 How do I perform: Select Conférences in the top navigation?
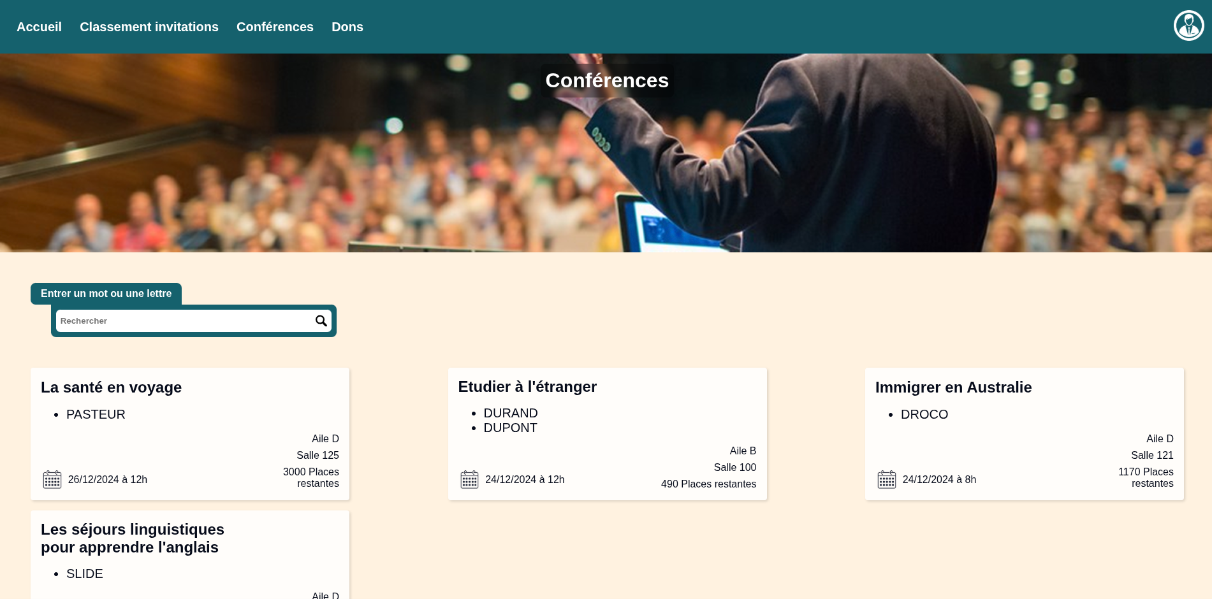click(275, 27)
